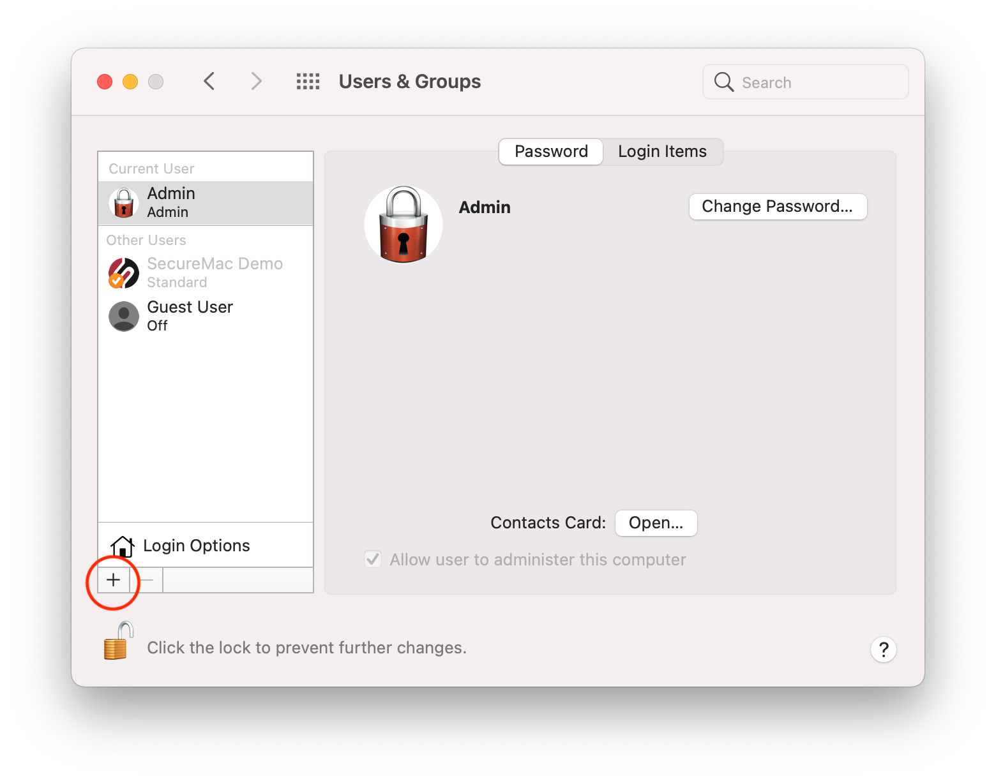
Task: Click the help question mark button
Action: (884, 649)
